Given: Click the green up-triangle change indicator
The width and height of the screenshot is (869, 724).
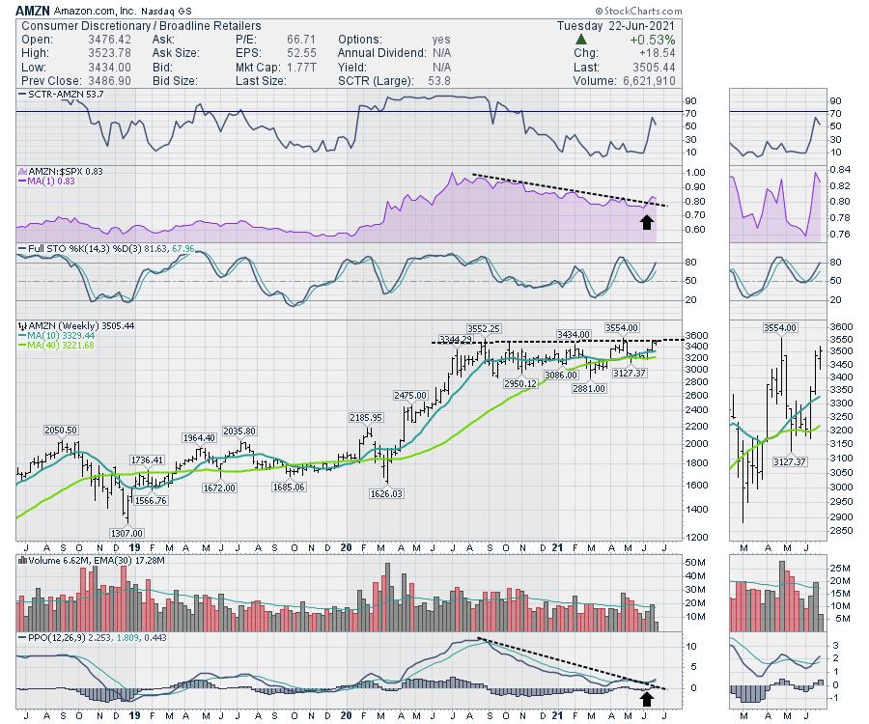Looking at the screenshot, I should (580, 40).
